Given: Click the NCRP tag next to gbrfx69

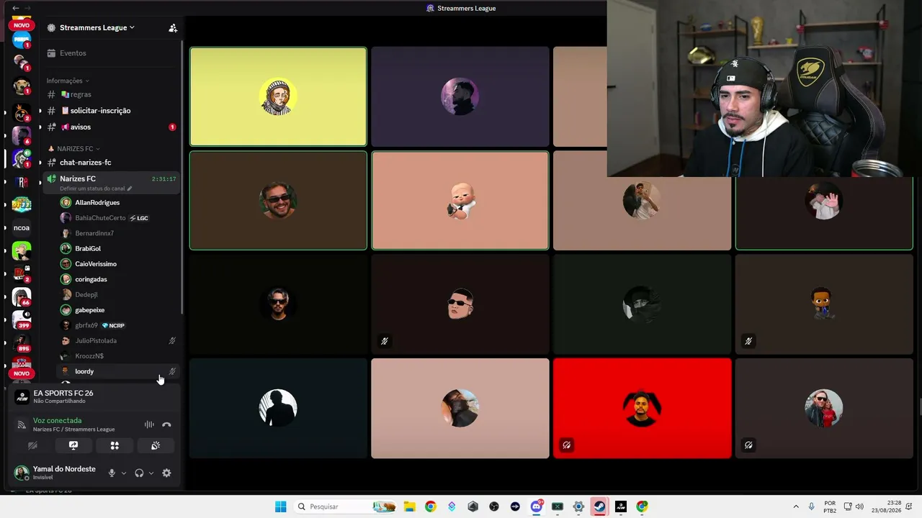Looking at the screenshot, I should (113, 326).
